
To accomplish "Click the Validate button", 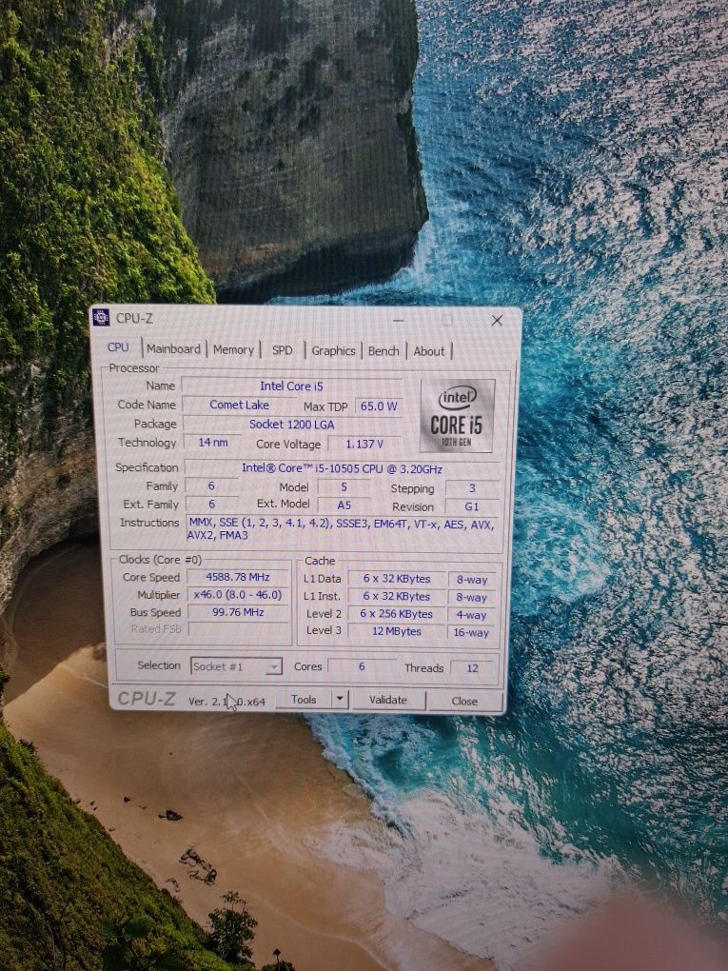I will [388, 700].
